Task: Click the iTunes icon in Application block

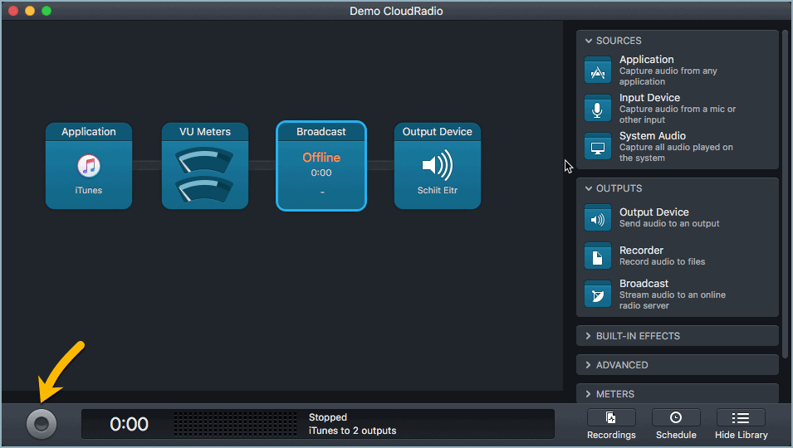Action: pos(89,167)
